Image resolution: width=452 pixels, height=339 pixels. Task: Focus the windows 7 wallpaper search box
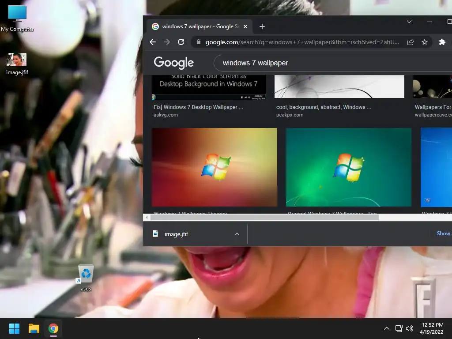tap(333, 63)
